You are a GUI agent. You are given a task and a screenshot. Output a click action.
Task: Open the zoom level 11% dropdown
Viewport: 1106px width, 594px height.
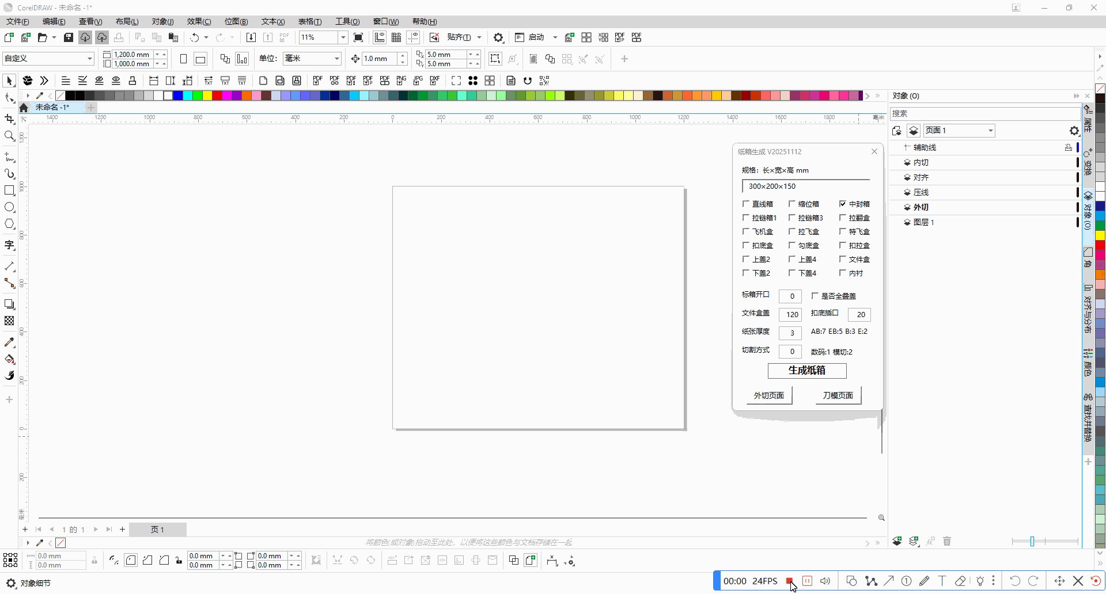click(x=343, y=37)
